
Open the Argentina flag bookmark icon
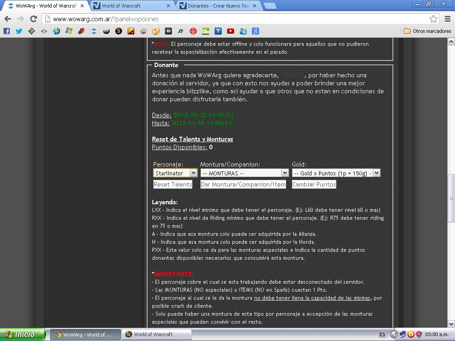pyautogui.click(x=94, y=31)
